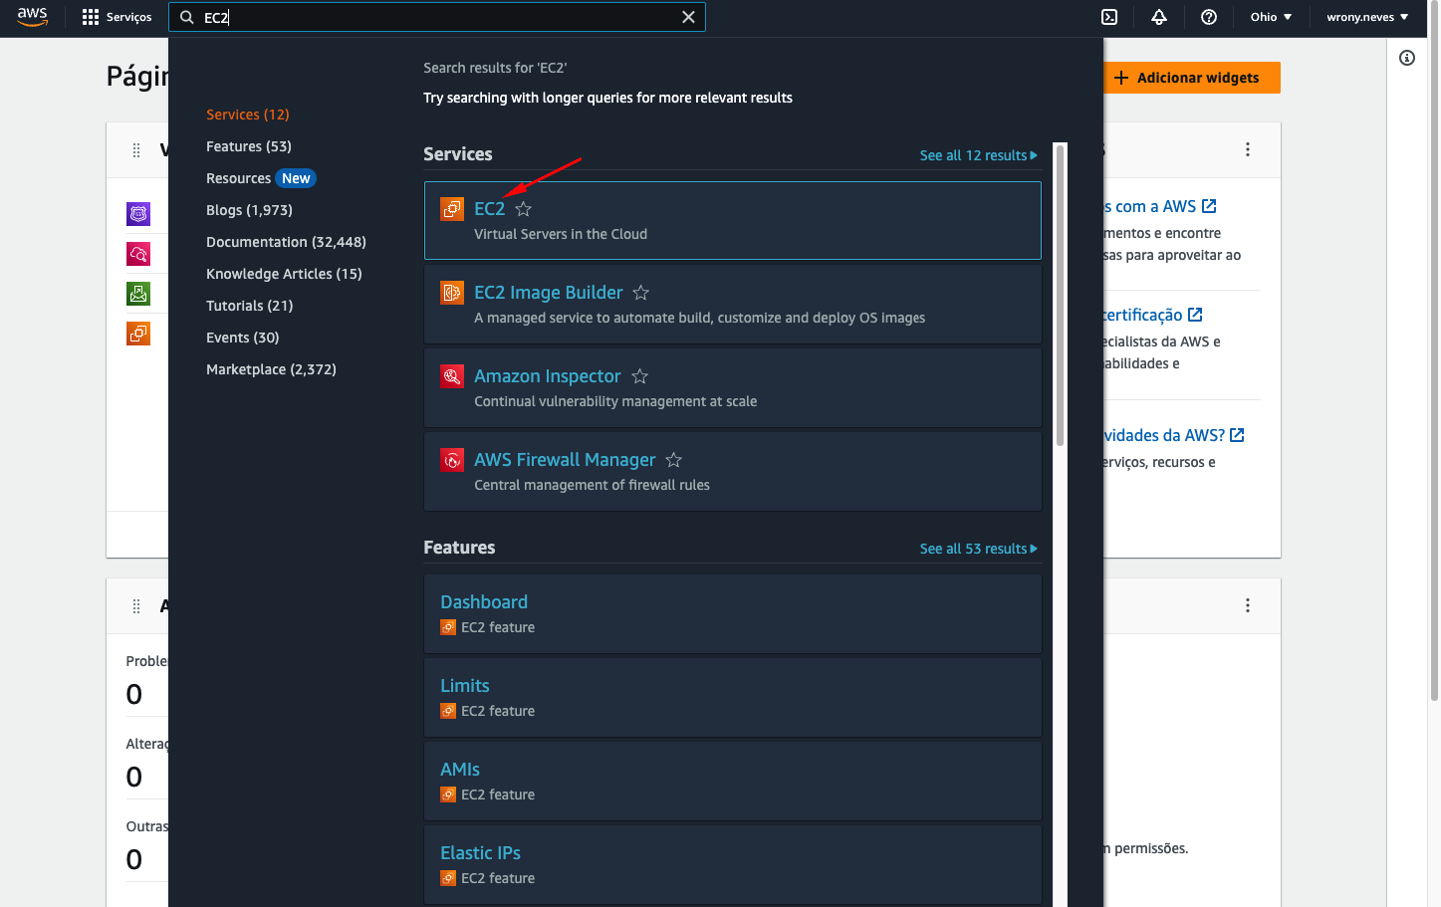Clear the EC2 search with the X
The width and height of the screenshot is (1441, 907).
(x=688, y=17)
